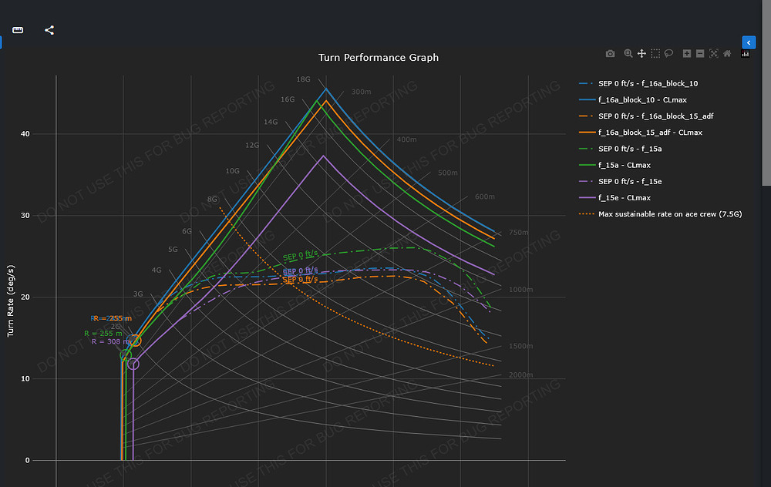This screenshot has width=771, height=487.
Task: Download plot as PNG with camera icon
Action: [x=610, y=54]
